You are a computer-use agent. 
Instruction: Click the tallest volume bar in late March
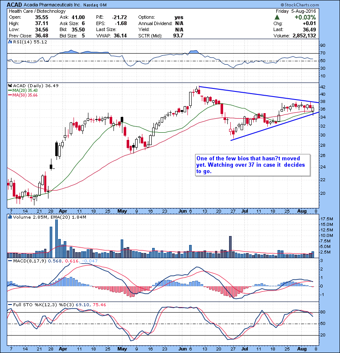pos(57,239)
